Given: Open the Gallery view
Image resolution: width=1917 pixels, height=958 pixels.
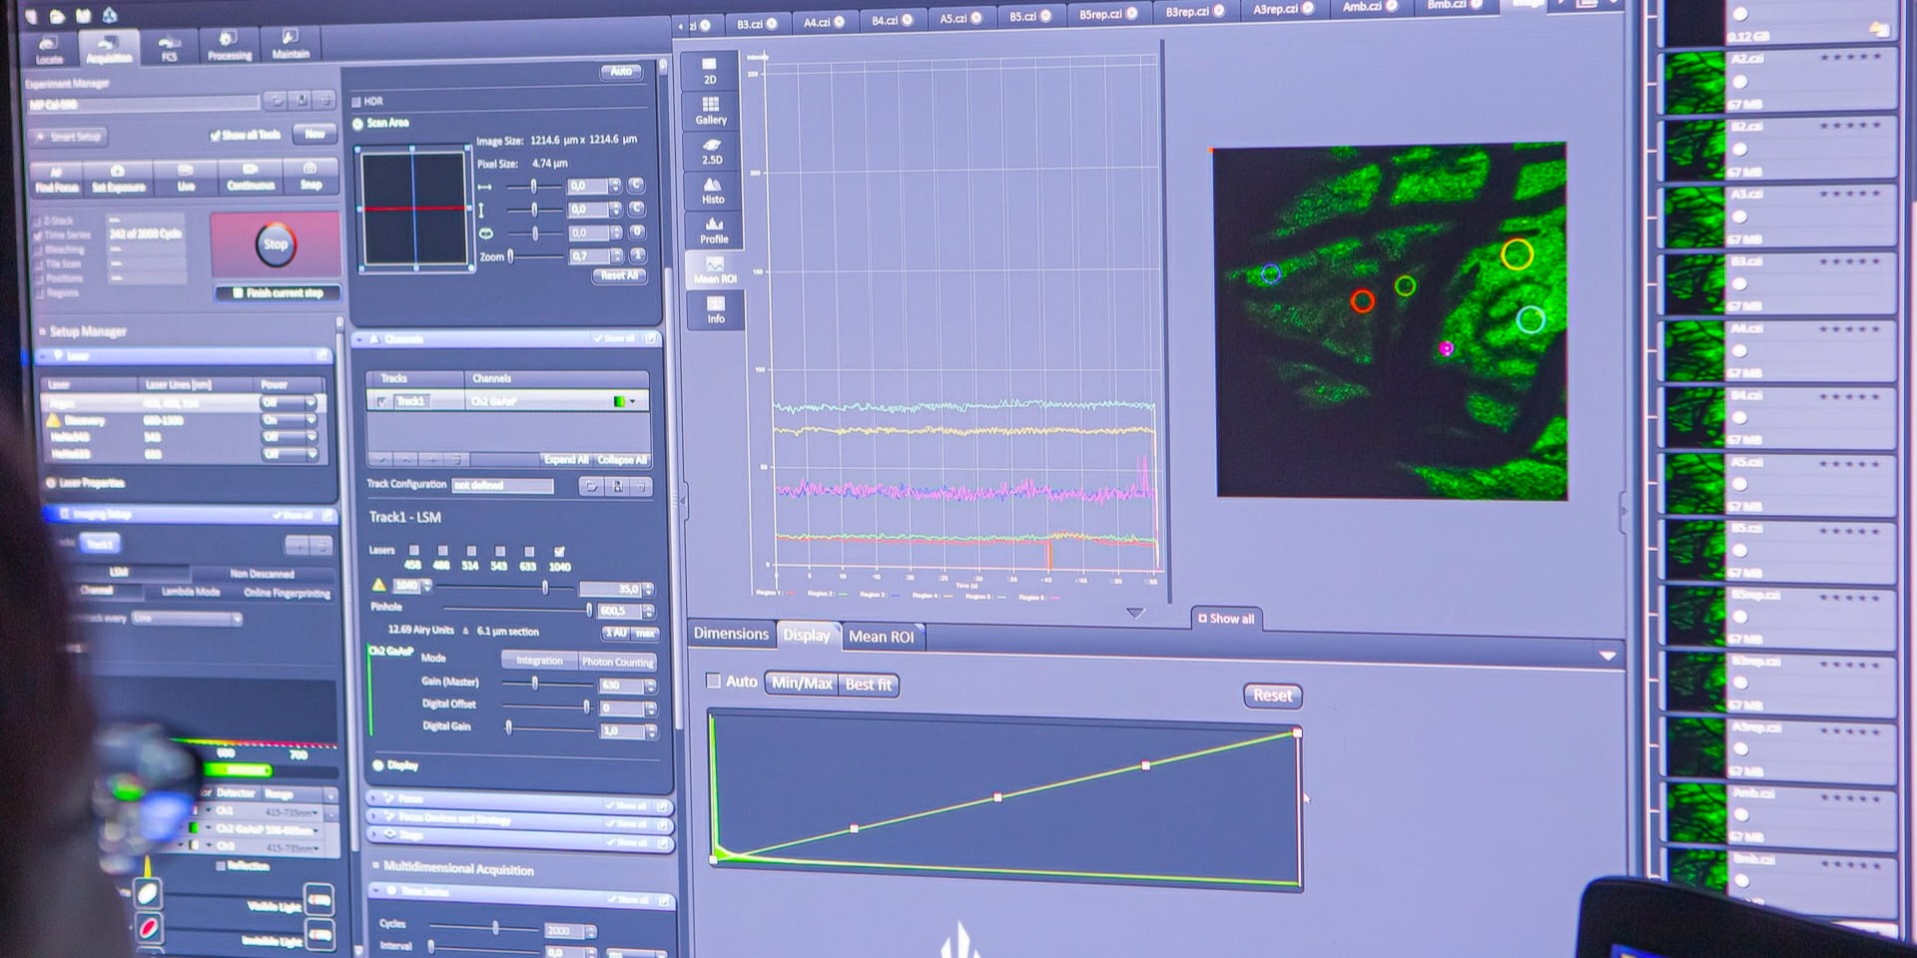Looking at the screenshot, I should [x=711, y=110].
